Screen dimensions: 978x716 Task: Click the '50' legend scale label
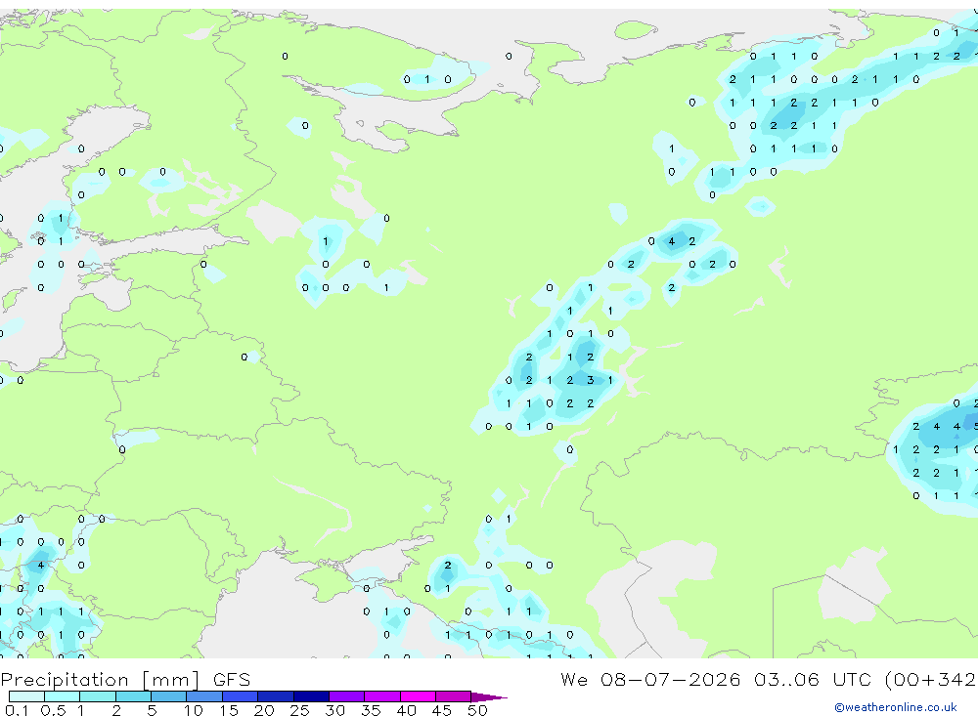pyautogui.click(x=477, y=710)
